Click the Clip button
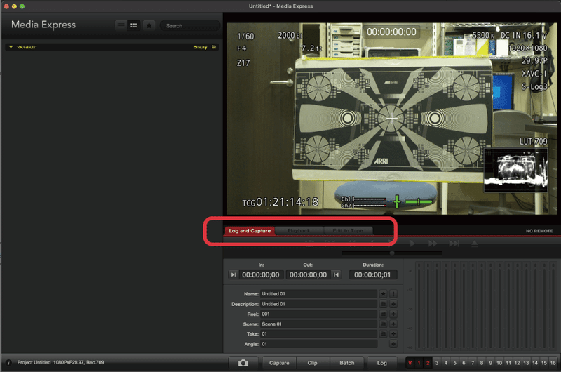Viewport: 561px width, 372px height. (312, 363)
